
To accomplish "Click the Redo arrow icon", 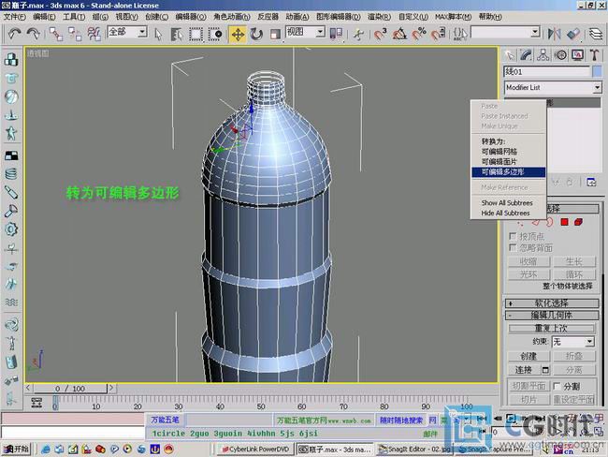I will (x=33, y=34).
